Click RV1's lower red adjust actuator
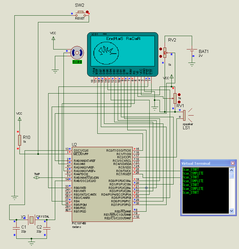 179,102
